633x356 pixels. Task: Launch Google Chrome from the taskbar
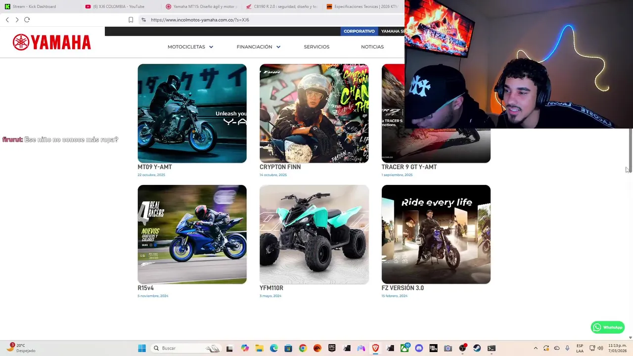(x=303, y=348)
